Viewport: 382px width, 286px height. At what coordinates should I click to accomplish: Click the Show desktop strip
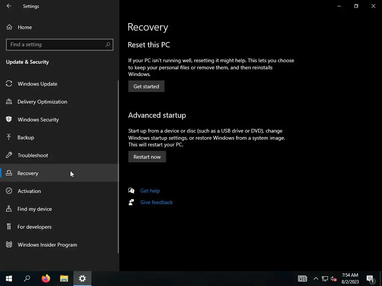[x=381, y=279]
